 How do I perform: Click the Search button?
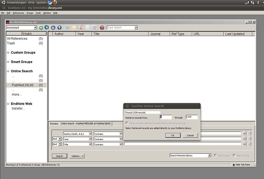click(59, 156)
